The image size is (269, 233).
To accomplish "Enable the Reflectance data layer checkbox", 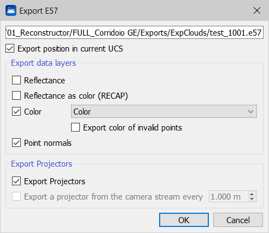I will pos(16,80).
